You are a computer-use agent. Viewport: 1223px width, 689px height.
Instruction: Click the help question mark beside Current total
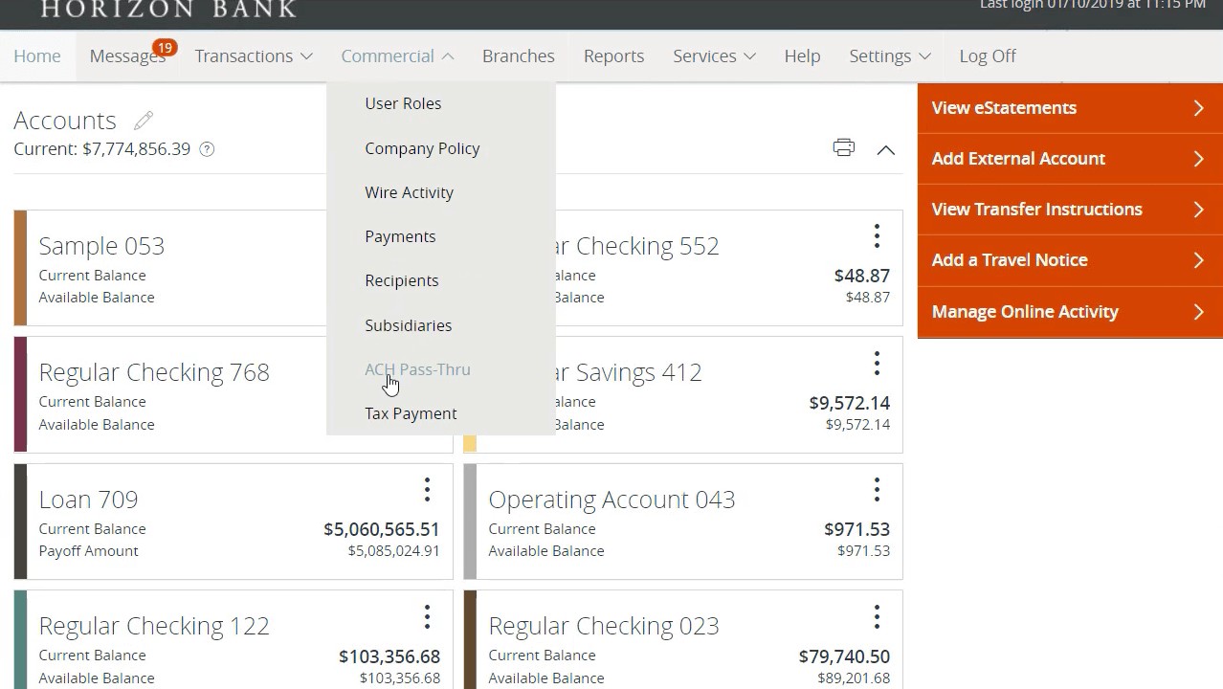(207, 149)
